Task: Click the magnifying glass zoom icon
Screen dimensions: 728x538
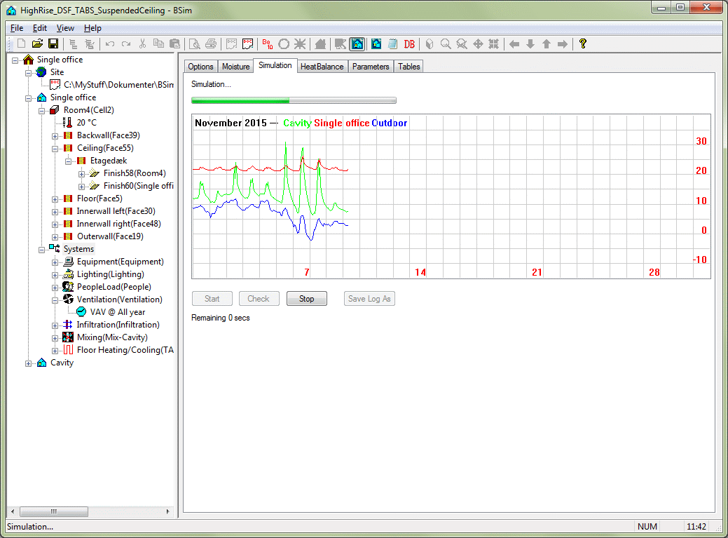Action: pos(446,43)
